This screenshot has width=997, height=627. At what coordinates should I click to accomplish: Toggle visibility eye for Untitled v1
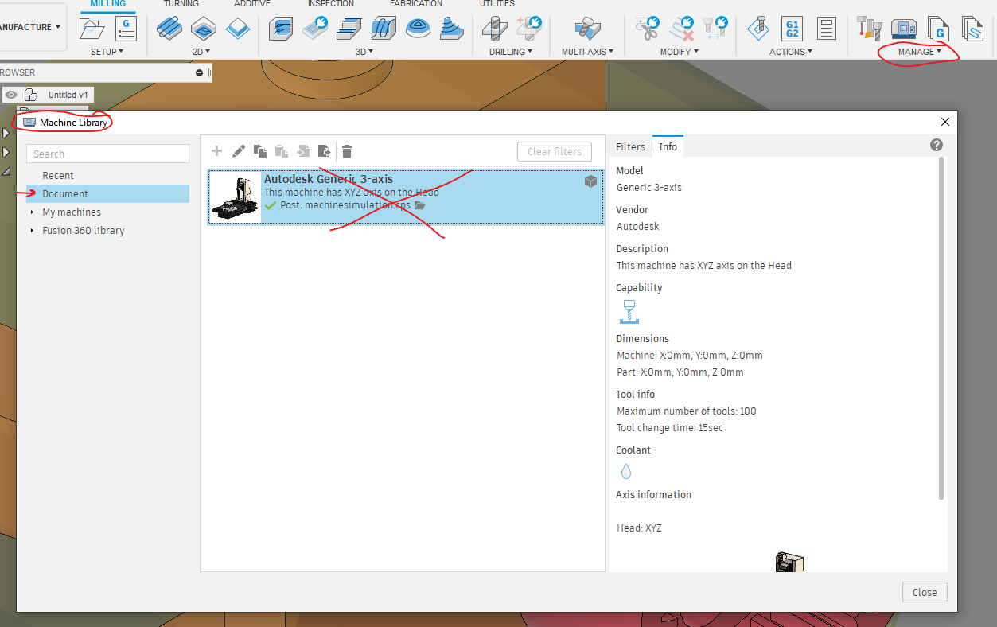(x=11, y=95)
